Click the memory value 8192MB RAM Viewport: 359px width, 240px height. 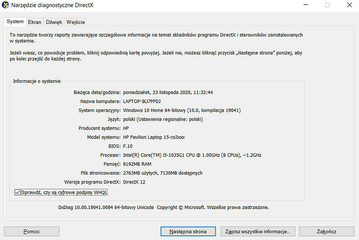137,164
